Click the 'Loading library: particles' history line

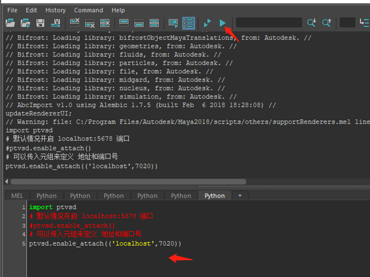coord(119,63)
